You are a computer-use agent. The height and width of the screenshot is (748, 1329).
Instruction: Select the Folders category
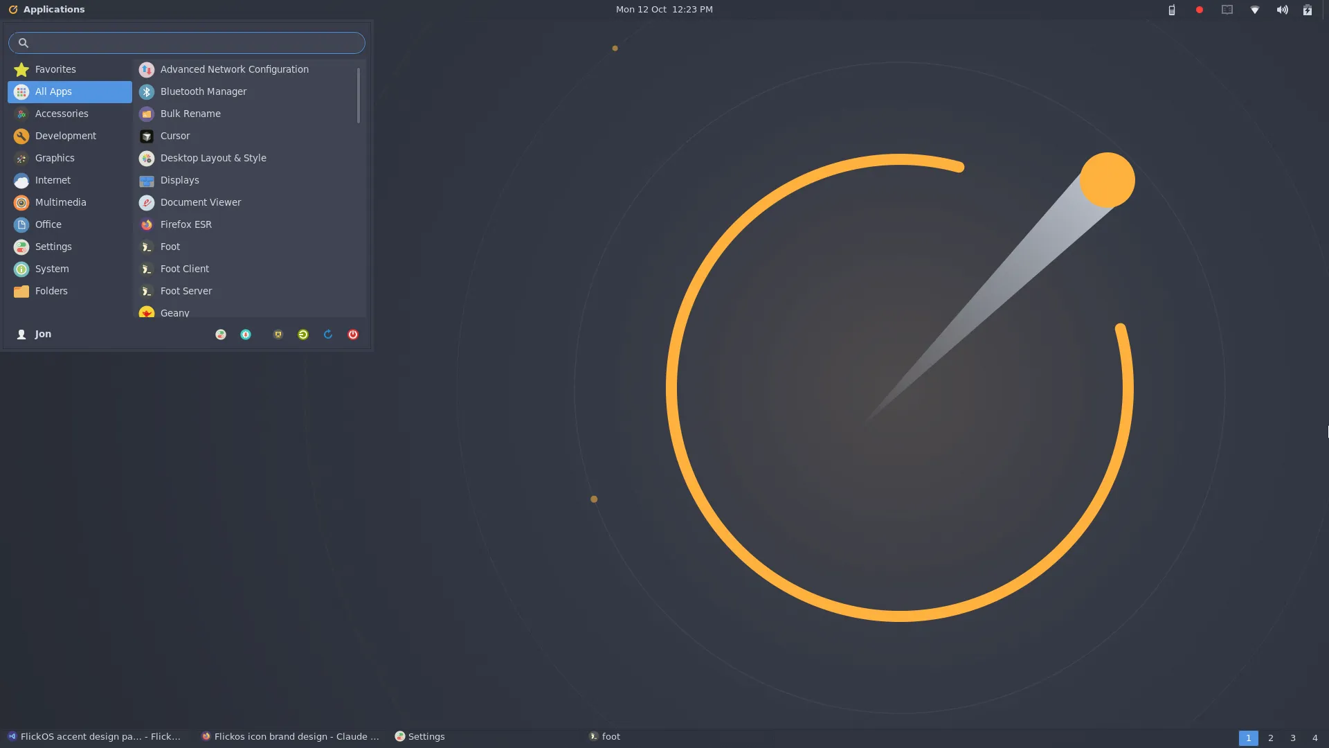pyautogui.click(x=70, y=291)
